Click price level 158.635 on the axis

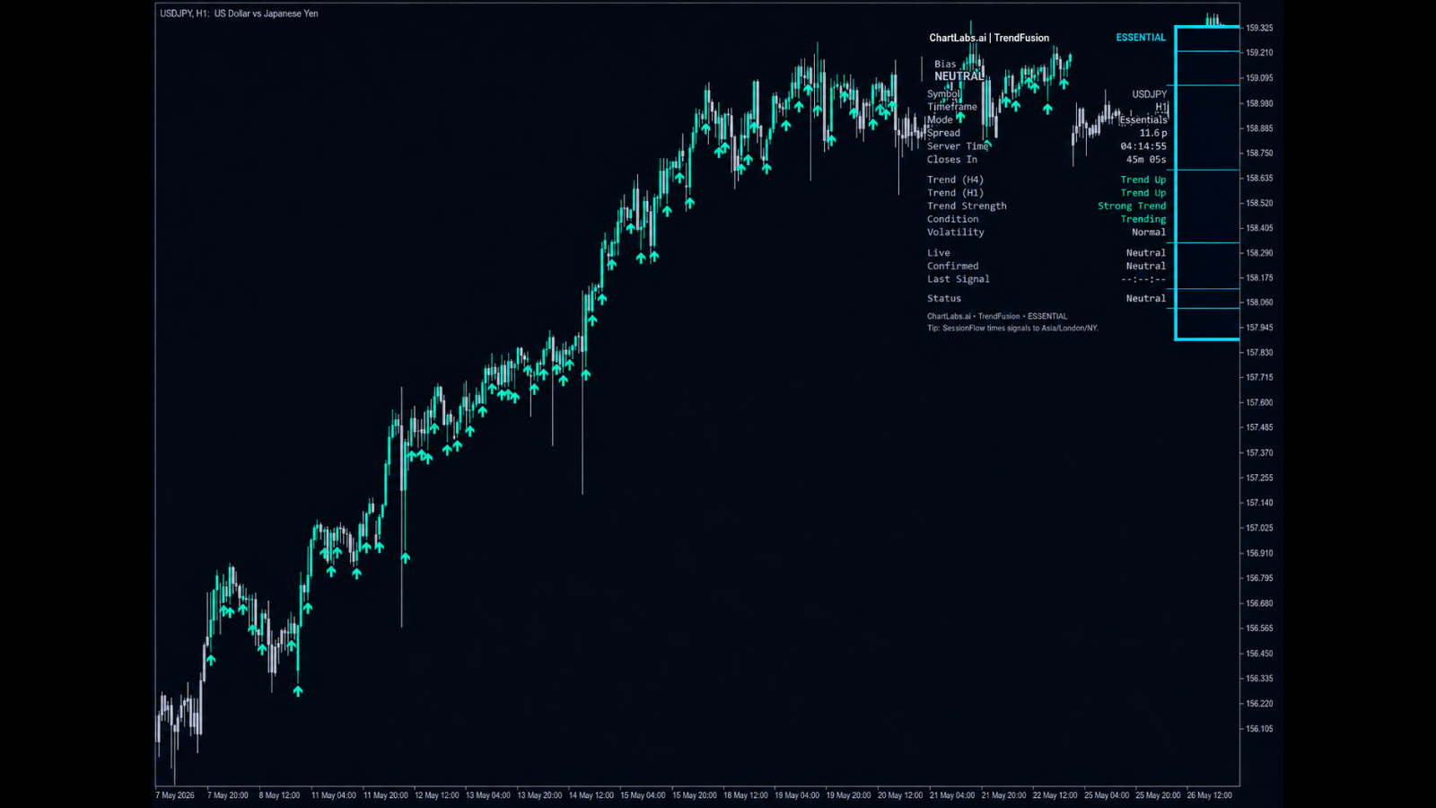click(x=1259, y=178)
